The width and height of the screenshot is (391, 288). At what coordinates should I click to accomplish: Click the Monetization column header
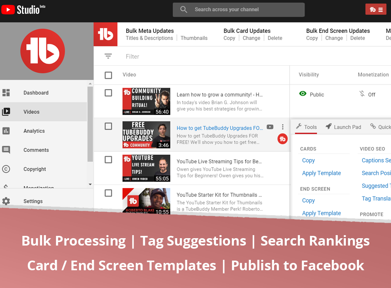[373, 75]
